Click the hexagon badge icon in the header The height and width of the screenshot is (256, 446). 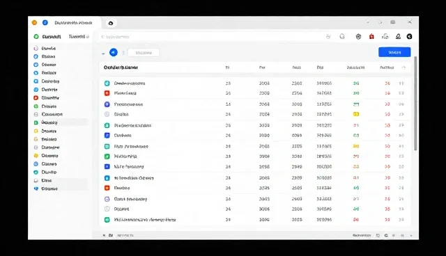click(358, 37)
